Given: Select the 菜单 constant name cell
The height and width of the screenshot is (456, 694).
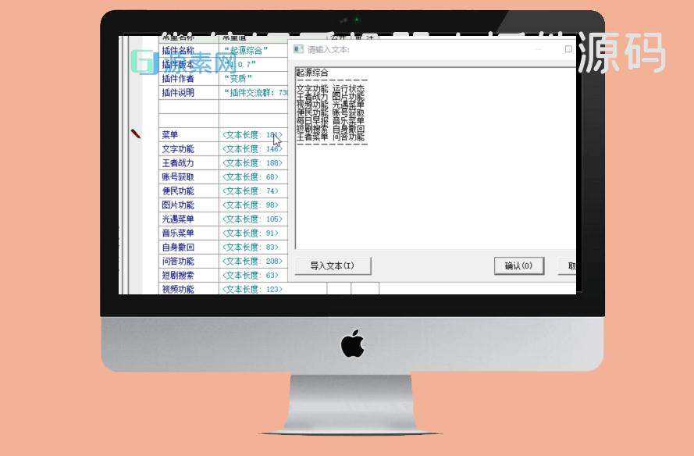Looking at the screenshot, I should click(188, 135).
